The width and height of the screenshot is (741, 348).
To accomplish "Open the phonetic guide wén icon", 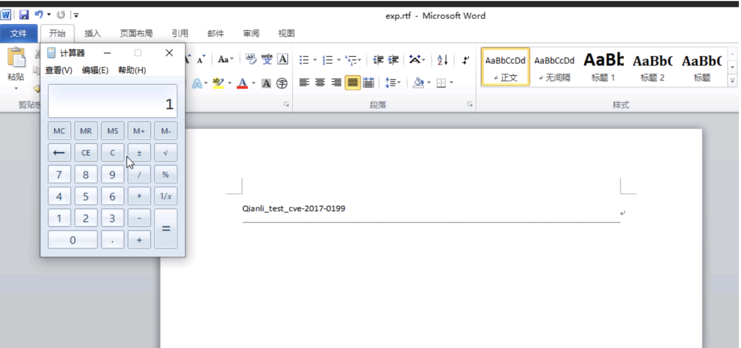I will coord(267,59).
